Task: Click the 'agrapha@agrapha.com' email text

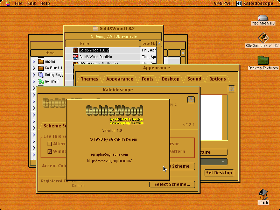Action: coord(109,154)
